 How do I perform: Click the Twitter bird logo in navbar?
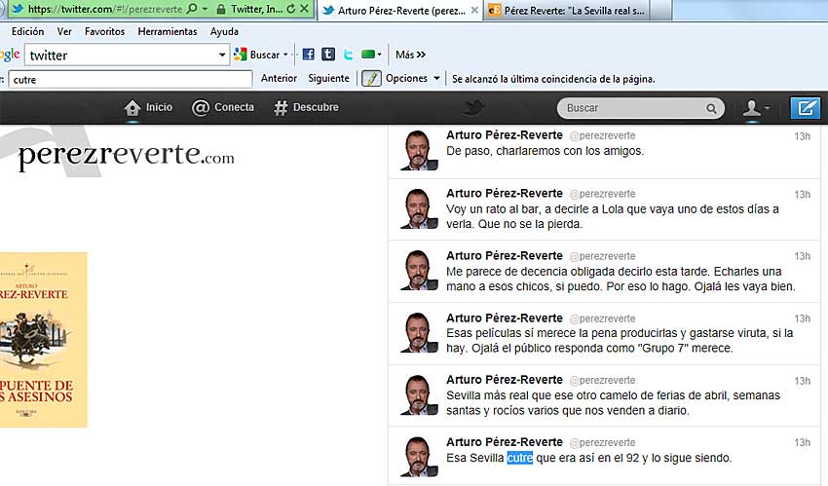click(473, 108)
